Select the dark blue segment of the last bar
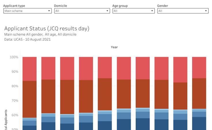This screenshot has height=130, width=212. [199, 123]
